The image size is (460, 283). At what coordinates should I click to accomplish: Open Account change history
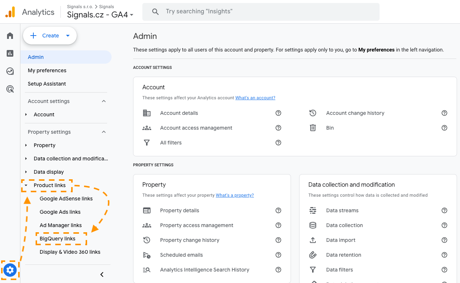point(355,113)
